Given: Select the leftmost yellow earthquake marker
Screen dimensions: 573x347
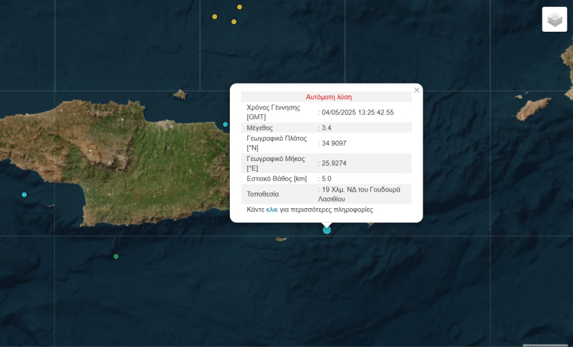Looking at the screenshot, I should [215, 17].
